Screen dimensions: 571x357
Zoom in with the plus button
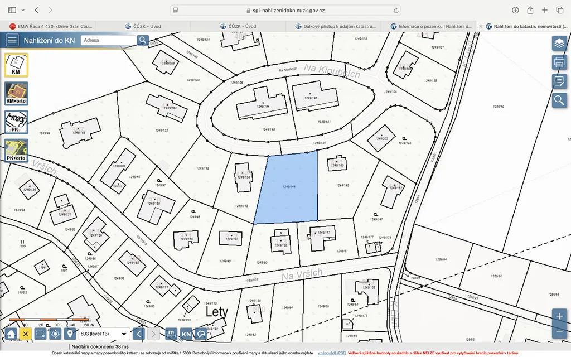pos(559,316)
